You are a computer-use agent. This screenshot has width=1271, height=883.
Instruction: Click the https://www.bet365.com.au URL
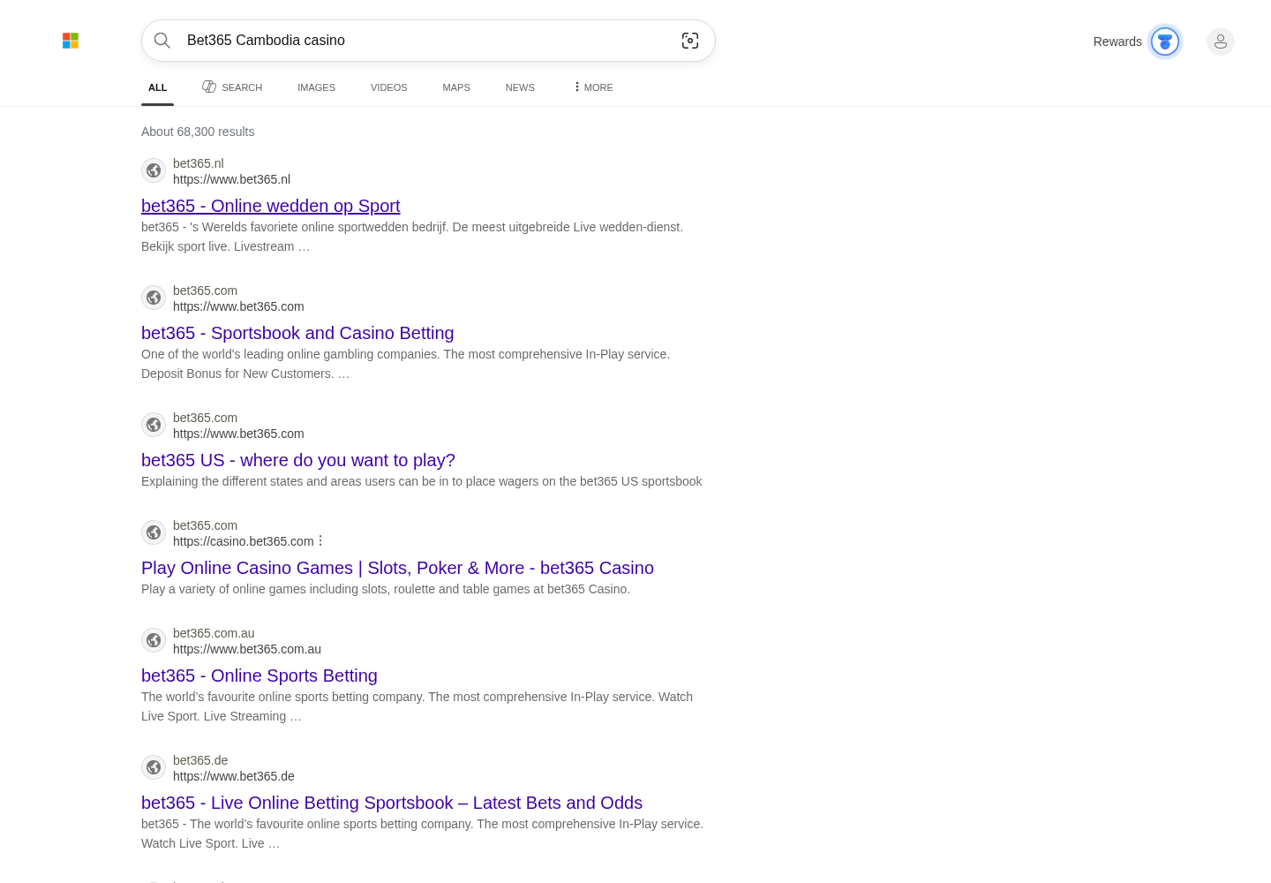pos(247,649)
